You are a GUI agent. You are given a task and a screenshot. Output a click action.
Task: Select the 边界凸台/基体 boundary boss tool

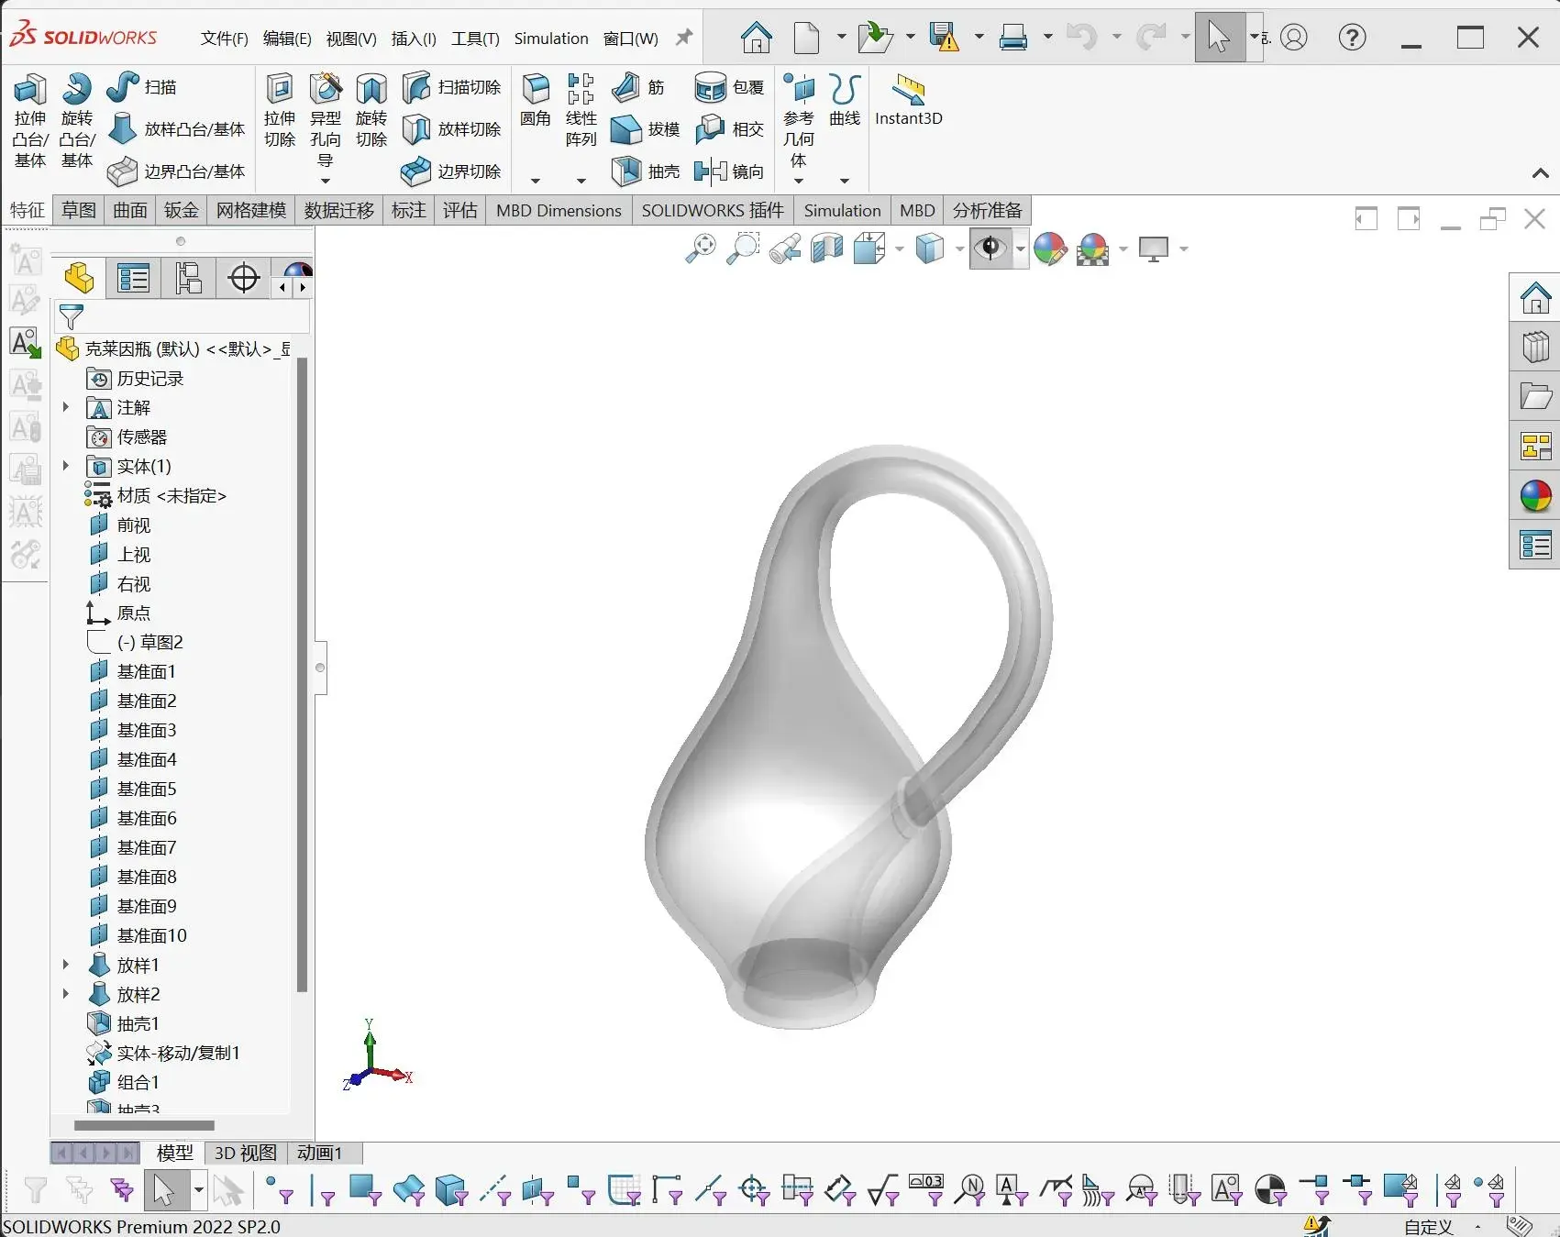click(177, 171)
